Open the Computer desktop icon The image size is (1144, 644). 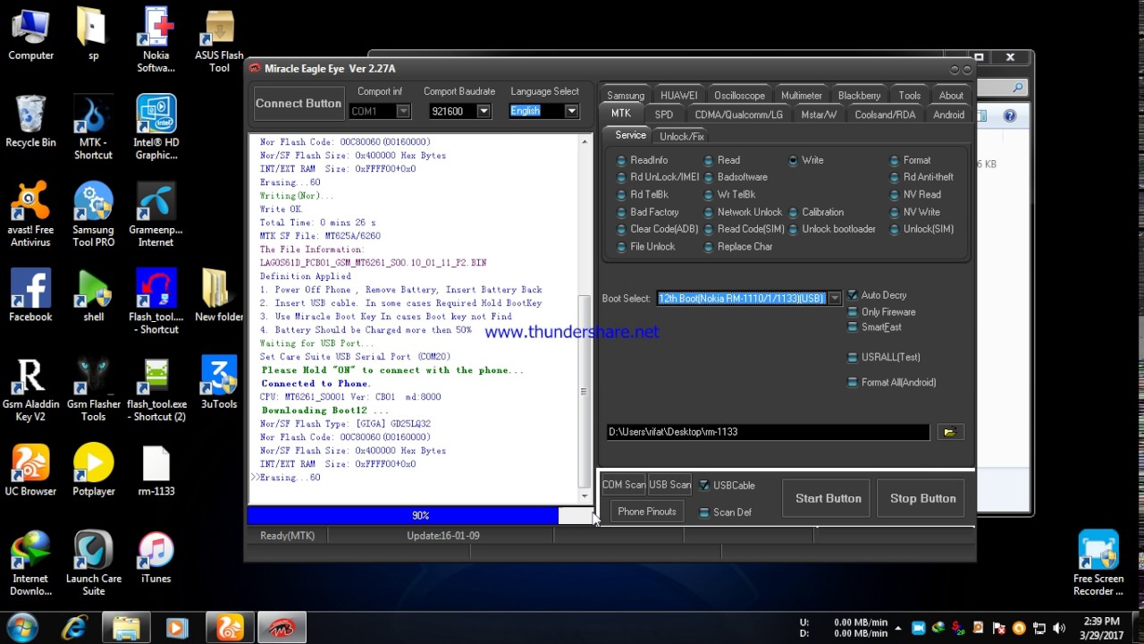click(x=30, y=36)
